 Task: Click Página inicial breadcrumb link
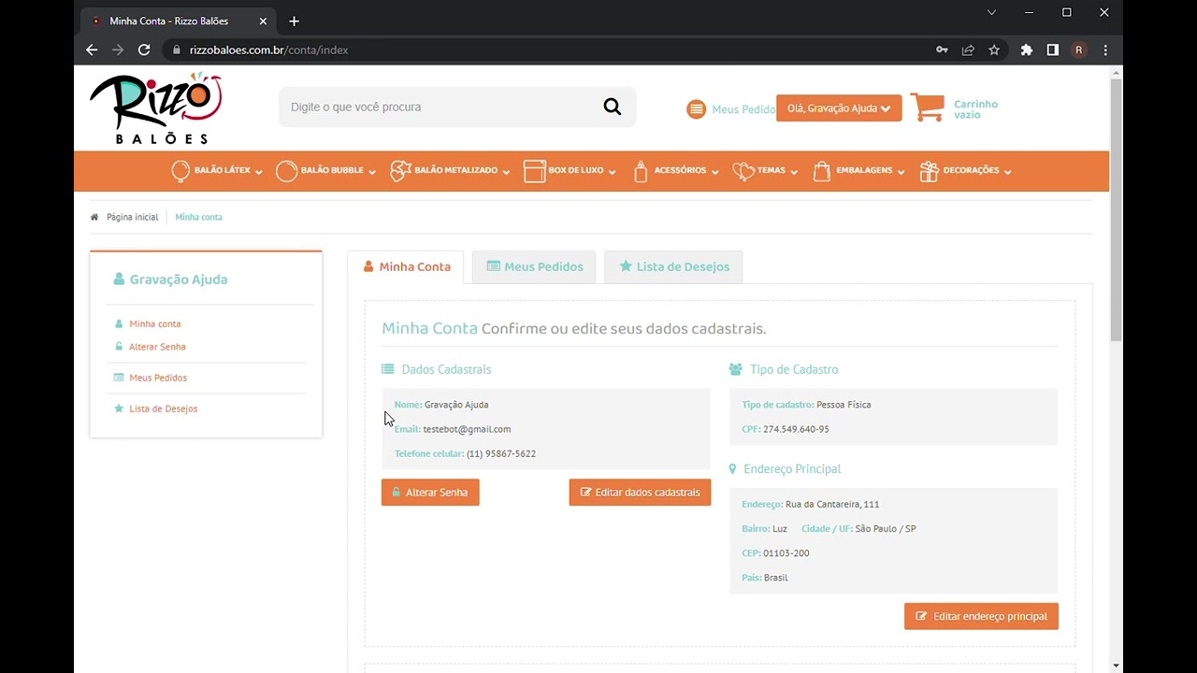pos(132,217)
